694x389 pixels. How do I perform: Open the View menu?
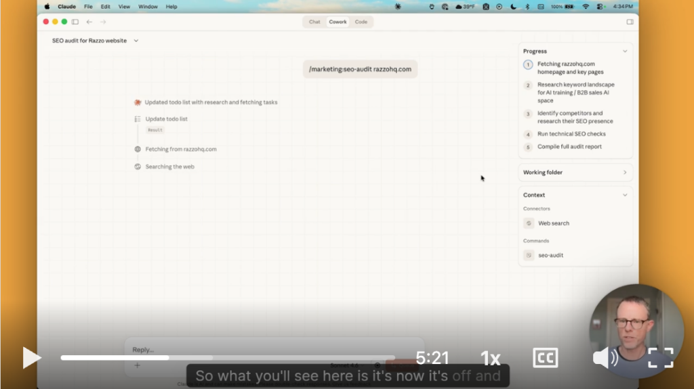(124, 7)
